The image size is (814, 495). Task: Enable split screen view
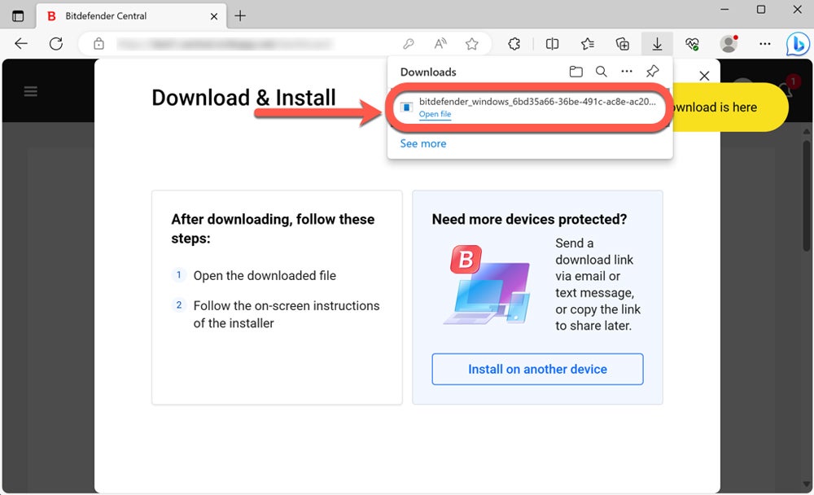[552, 44]
